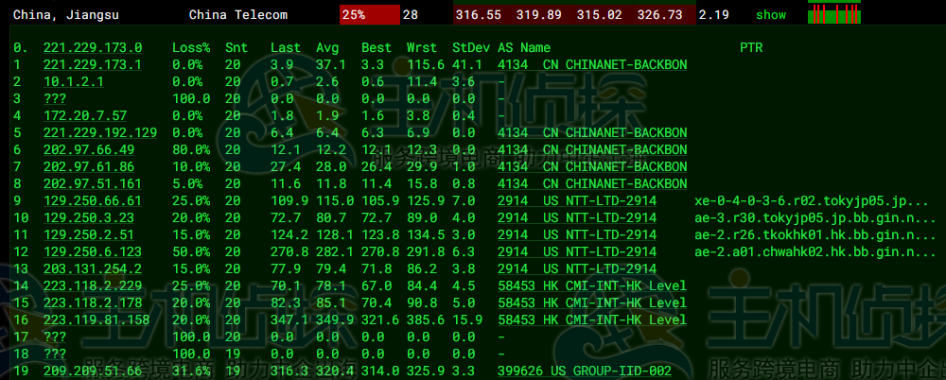Open IP link 221.229.173.1
The image size is (946, 380).
coord(93,64)
